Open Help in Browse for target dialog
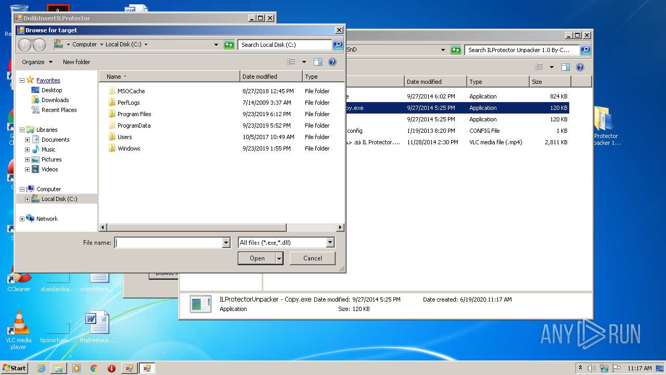This screenshot has height=375, width=666. click(332, 62)
